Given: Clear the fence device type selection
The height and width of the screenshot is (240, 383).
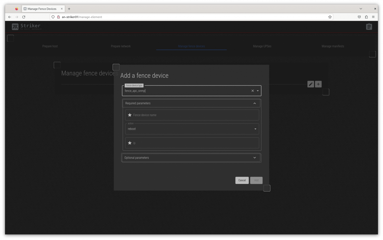Looking at the screenshot, I should [x=252, y=91].
